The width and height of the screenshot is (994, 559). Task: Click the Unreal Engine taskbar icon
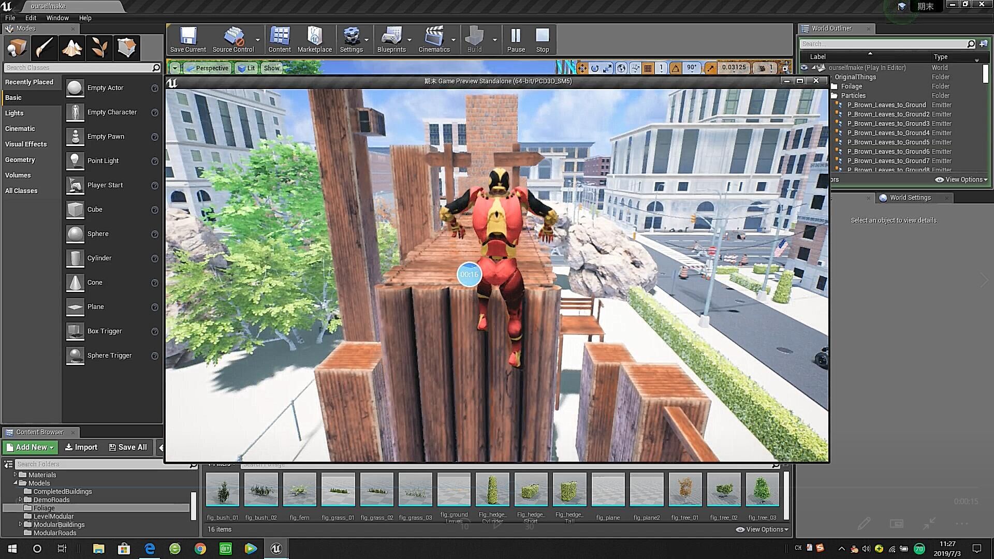coord(276,549)
